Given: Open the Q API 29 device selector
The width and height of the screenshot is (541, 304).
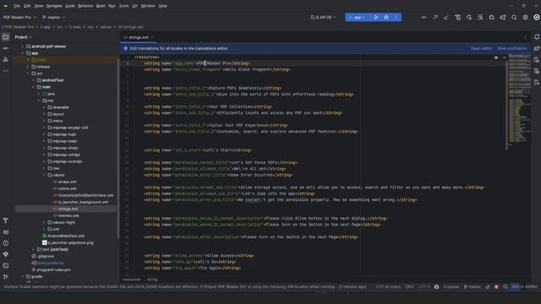Looking at the screenshot, I should pos(323,17).
